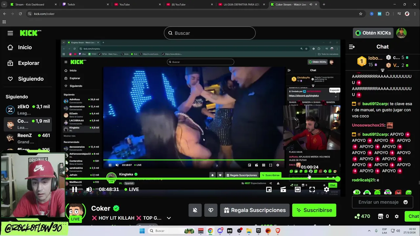Screen dimensions: 420x236
Task: Click Unosowachox25's username in chat
Action: click(368, 125)
